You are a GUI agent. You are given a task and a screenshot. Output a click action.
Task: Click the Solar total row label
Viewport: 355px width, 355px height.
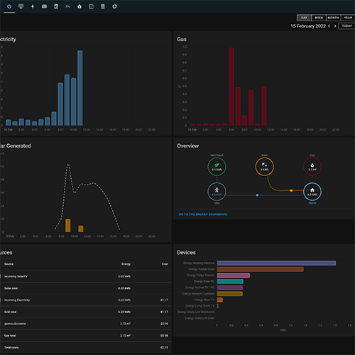click(x=11, y=288)
